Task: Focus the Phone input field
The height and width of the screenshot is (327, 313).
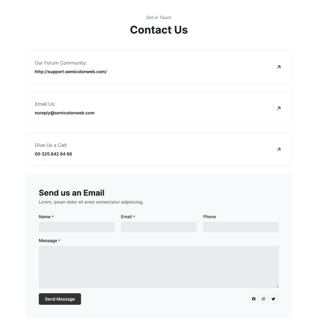Action: click(x=241, y=227)
